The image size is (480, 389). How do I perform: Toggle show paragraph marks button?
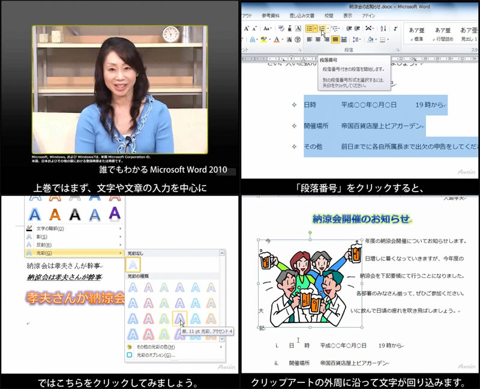395,28
